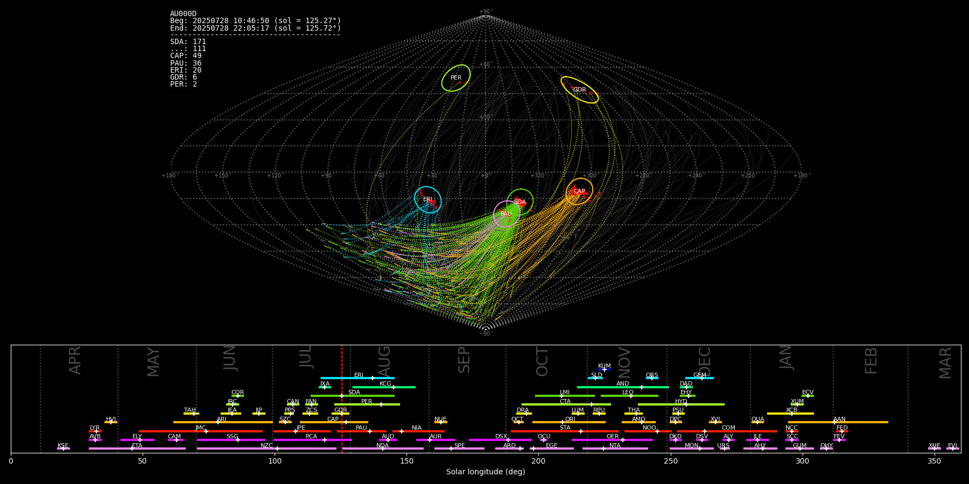
Task: Click the PER radiant ellipse on sky map
Action: tap(456, 78)
